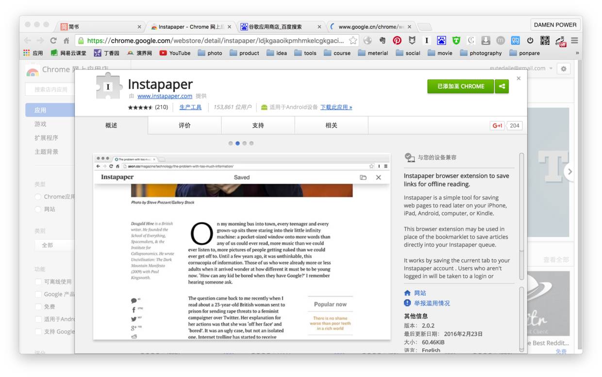Image resolution: width=602 pixels, height=377 pixels.
Task: Open the tools bookmarks folder
Action: tap(305, 53)
